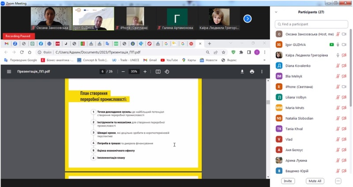Click the PDF zoom out minus button
The image size is (353, 187).
(123, 72)
